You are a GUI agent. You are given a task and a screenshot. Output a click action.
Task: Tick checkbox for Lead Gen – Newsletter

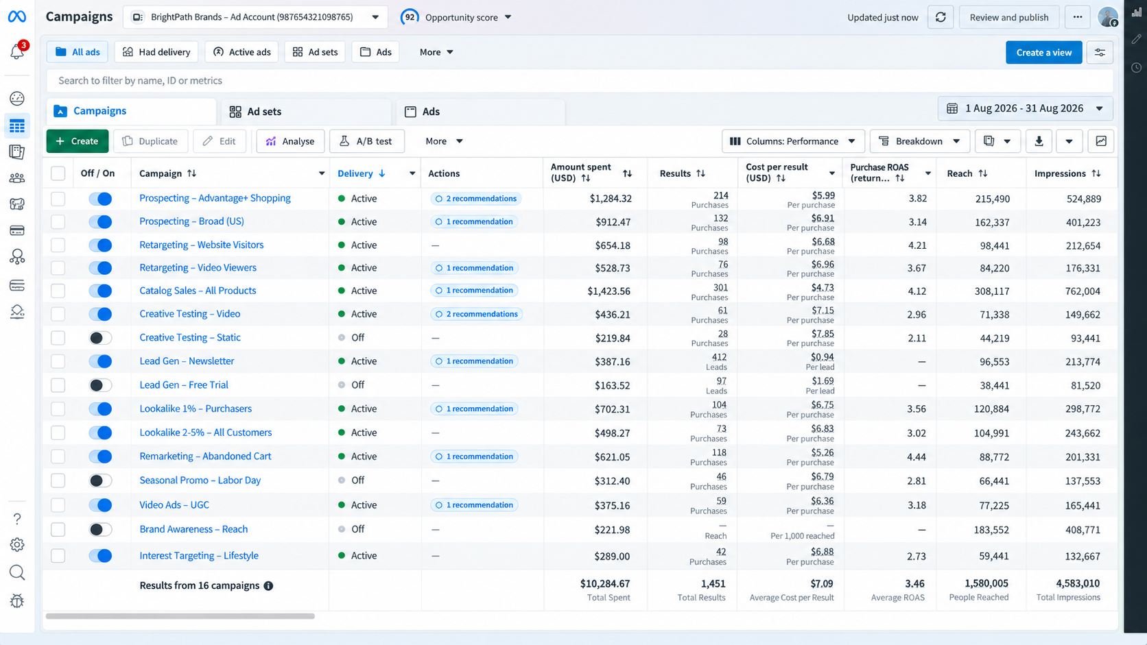pyautogui.click(x=58, y=361)
